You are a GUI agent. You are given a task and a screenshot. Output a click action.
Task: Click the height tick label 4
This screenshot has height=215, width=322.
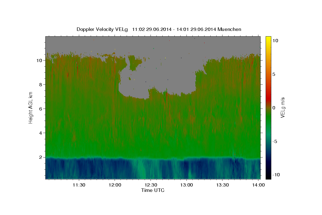[x=41, y=133]
